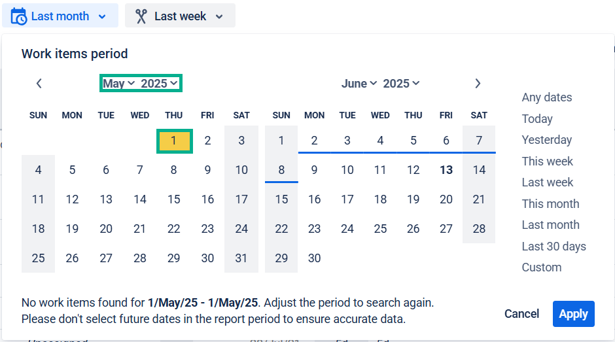This screenshot has width=615, height=342.
Task: Click Cancel to dismiss the picker
Action: coord(521,314)
